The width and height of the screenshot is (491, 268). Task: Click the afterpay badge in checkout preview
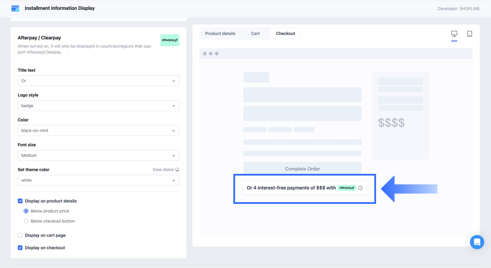[x=347, y=188]
